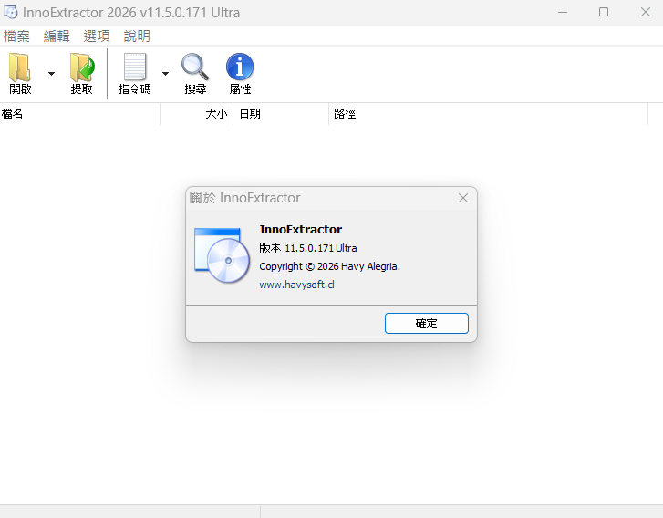Click the 提取 (Extract) toolbar icon

(82, 67)
